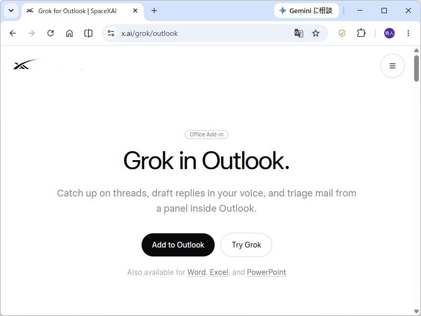Maximize the browser window

coord(384,11)
